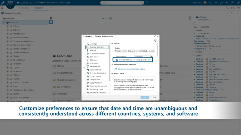Screen dimensions: 241x135
Task: Open Anna JOLY user avatar
Action: [x=205, y=2]
